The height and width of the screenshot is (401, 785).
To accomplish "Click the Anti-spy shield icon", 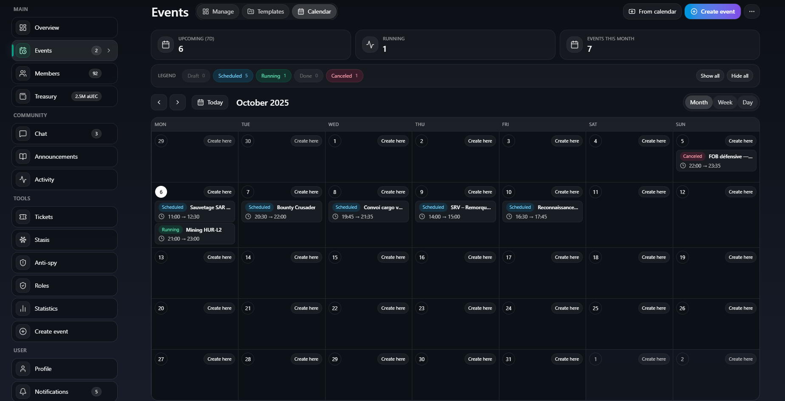I will click(23, 263).
